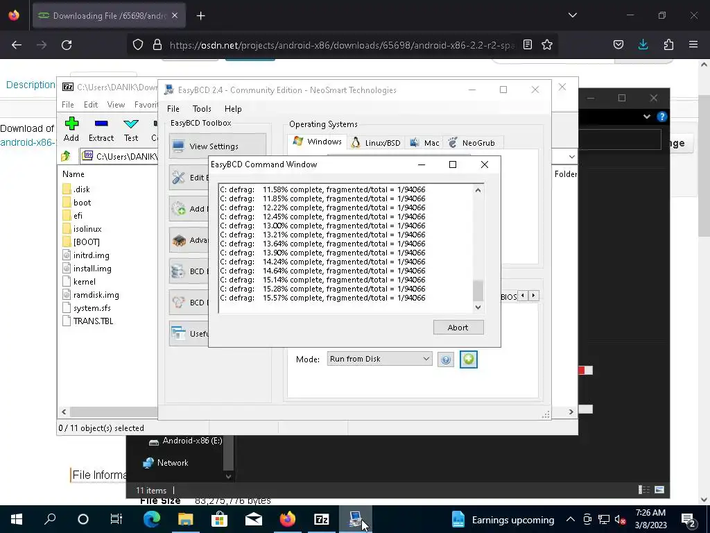Select initrd.img in the 7-Zip list
The width and height of the screenshot is (710, 533).
(x=86, y=255)
